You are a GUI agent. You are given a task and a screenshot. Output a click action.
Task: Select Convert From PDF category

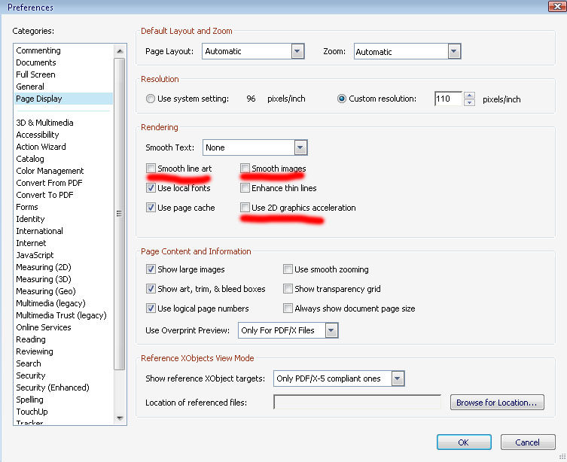point(49,183)
